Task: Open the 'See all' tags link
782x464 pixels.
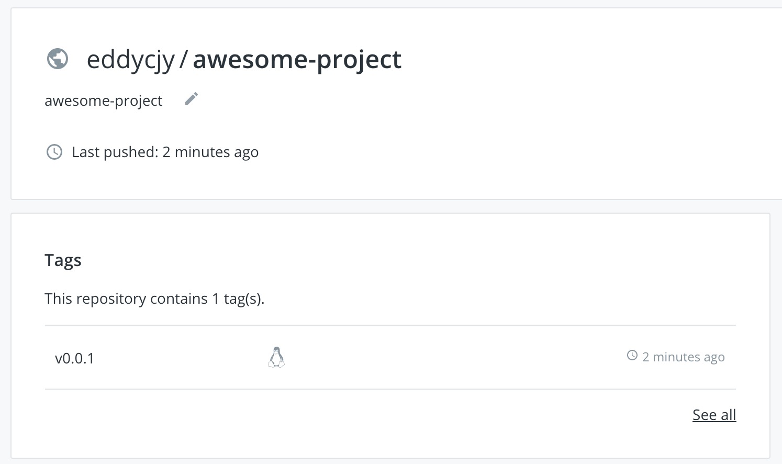Action: (714, 415)
